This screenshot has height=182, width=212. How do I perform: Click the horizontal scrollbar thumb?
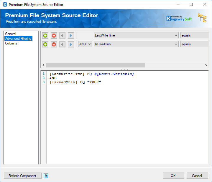(x=95, y=65)
